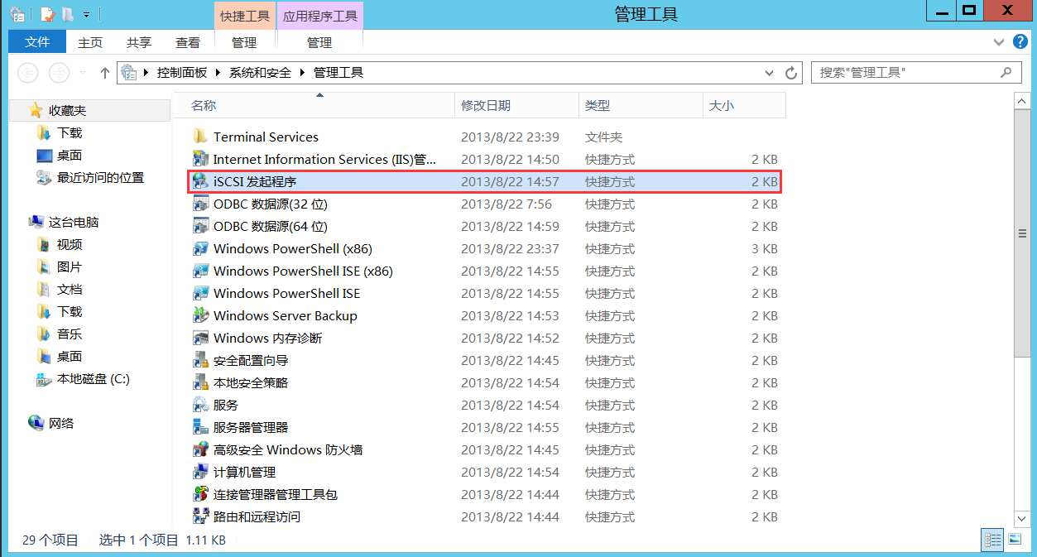This screenshot has height=557, width=1037.
Task: Click the forward navigation arrow
Action: tap(59, 73)
